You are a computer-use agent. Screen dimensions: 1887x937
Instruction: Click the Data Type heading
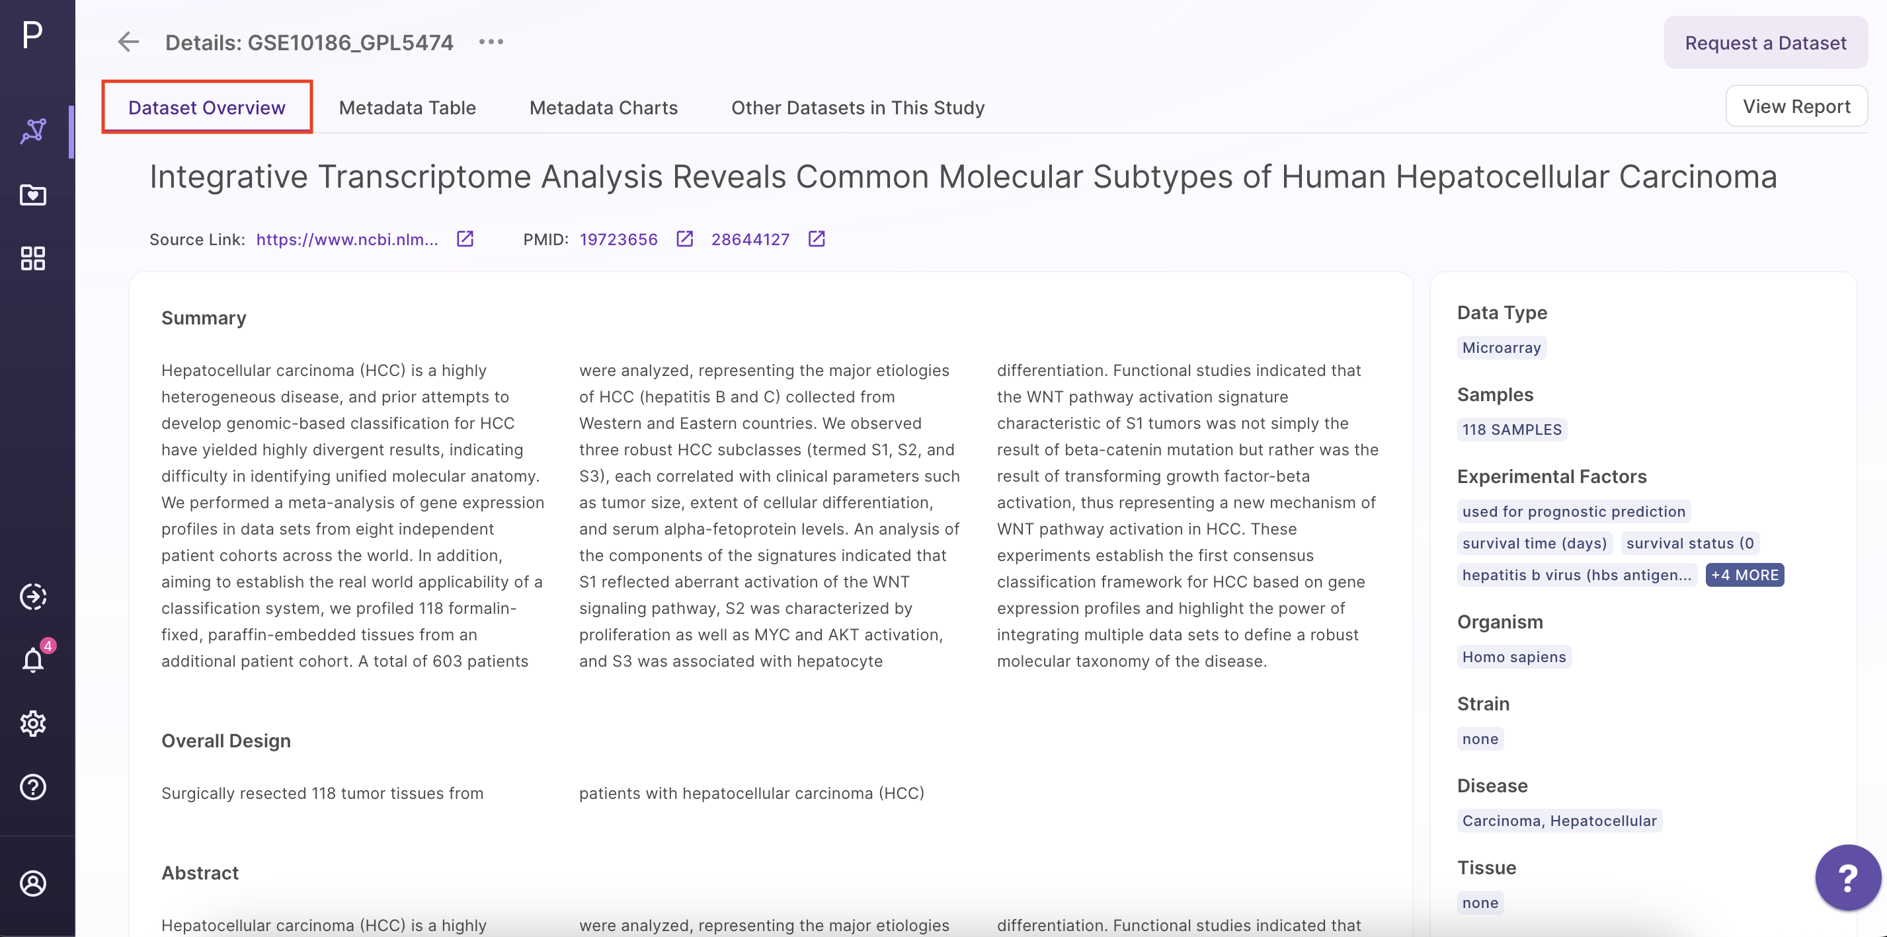[1502, 313]
